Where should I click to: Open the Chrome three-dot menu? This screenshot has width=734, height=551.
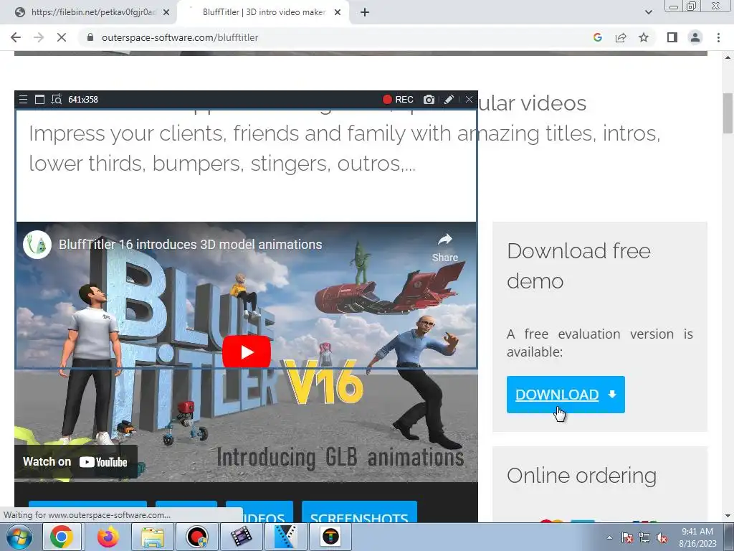point(718,37)
